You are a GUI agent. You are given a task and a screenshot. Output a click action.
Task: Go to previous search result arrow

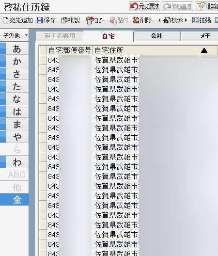159,20
